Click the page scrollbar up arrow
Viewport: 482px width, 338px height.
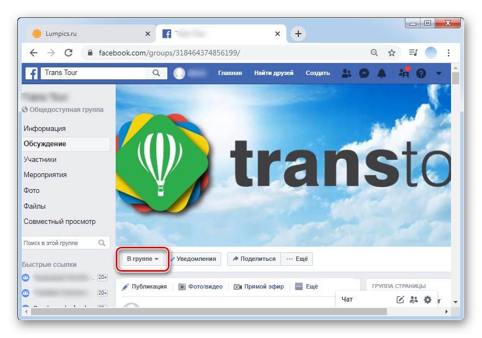click(x=455, y=67)
